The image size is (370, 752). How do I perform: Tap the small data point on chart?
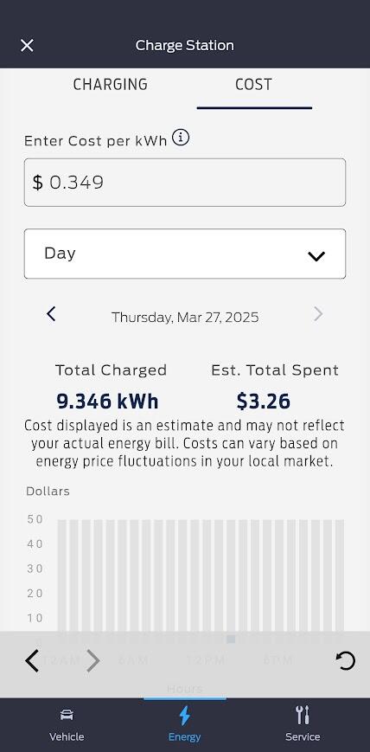[231, 639]
